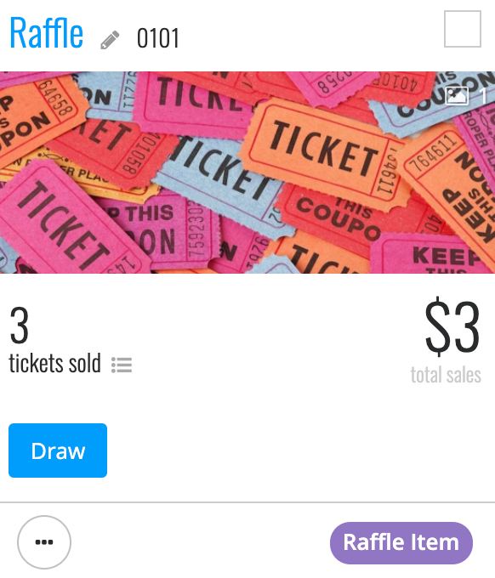Open the raffle tickets banner image
The height and width of the screenshot is (578, 495).
pos(247,173)
